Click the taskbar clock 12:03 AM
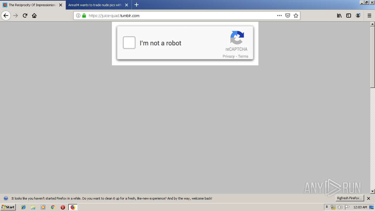This screenshot has height=211, width=375. click(360, 207)
